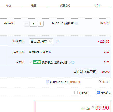Click the green 运费险 badge
Image resolution: width=113 pixels, height=112 pixels.
37,62
